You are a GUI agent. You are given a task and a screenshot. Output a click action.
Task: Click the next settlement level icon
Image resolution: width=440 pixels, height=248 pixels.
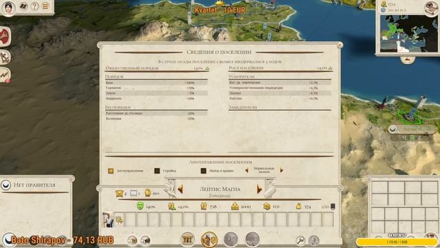coord(235,207)
